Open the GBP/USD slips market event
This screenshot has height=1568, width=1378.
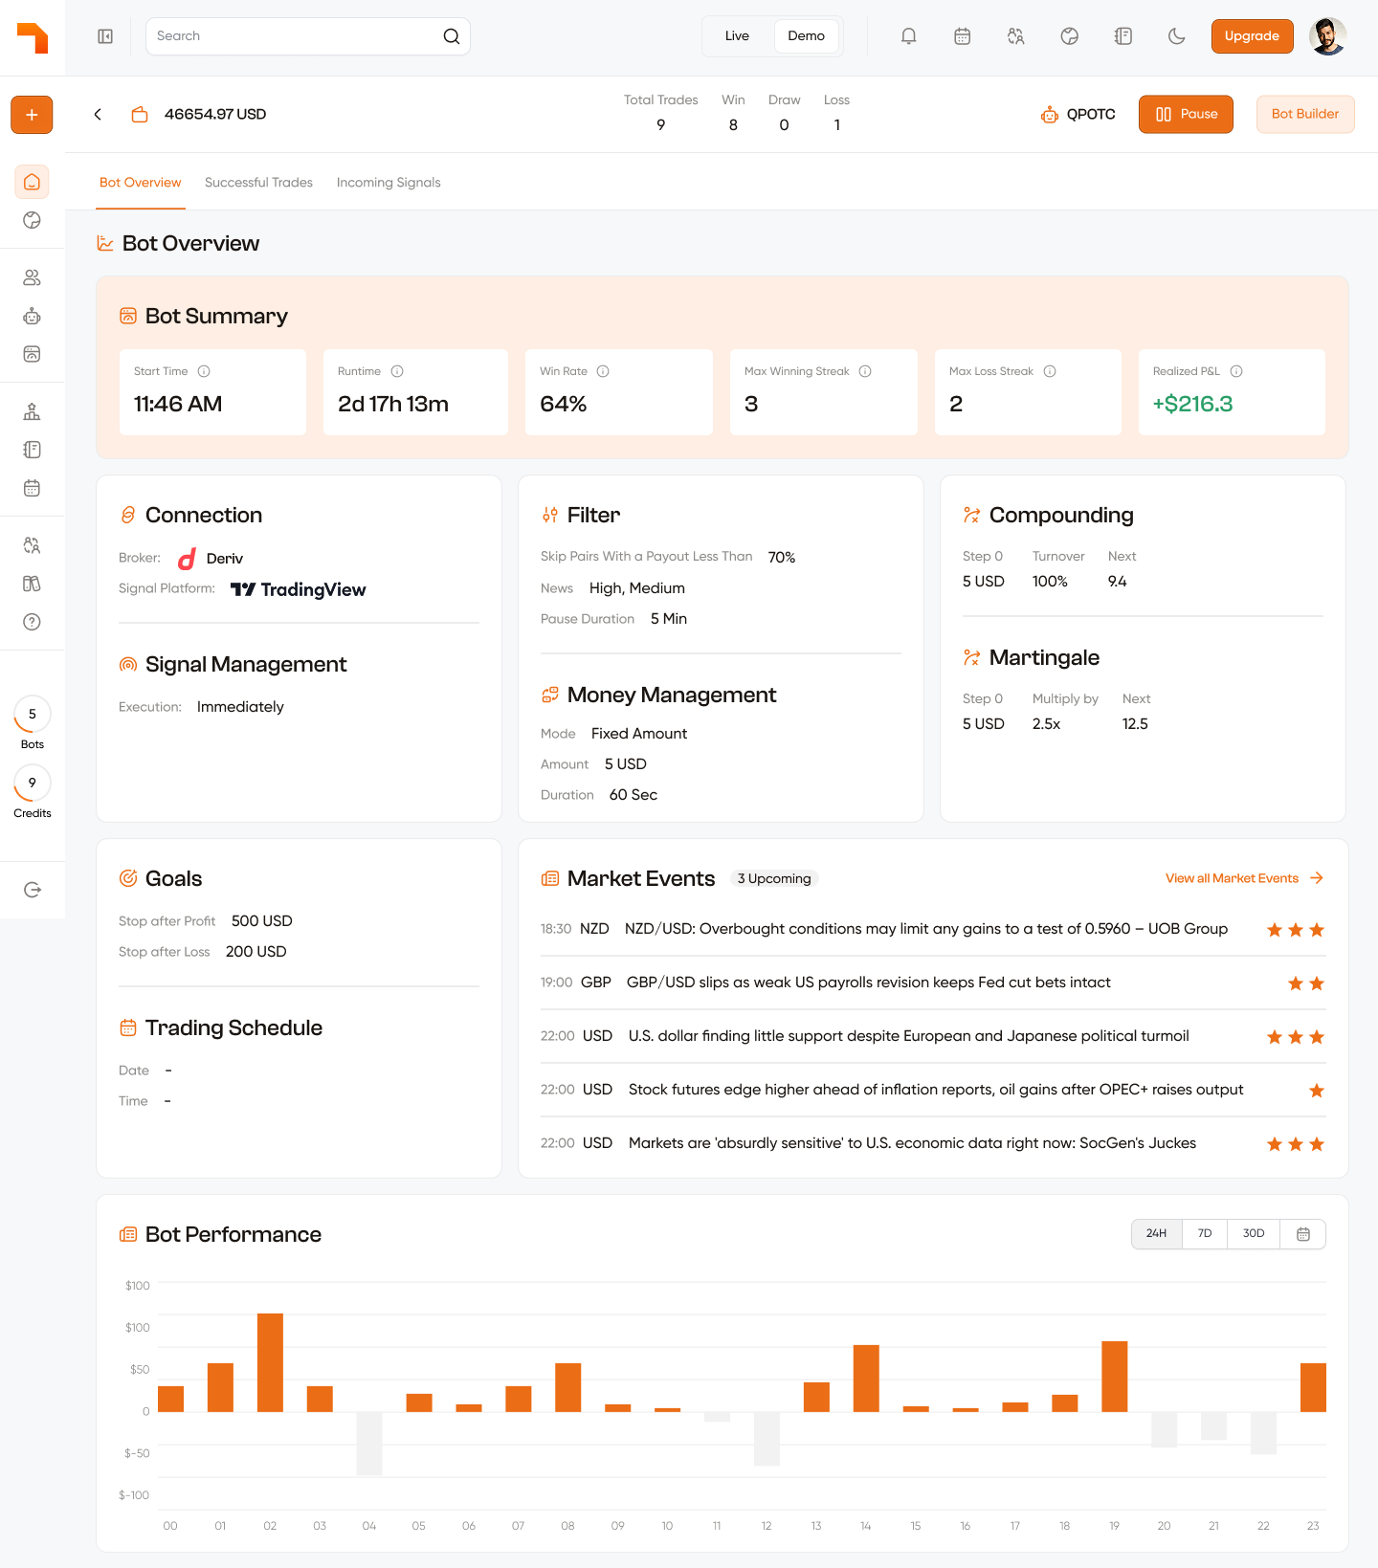[933, 983]
